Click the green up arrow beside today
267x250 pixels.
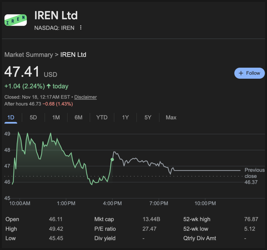coord(49,86)
